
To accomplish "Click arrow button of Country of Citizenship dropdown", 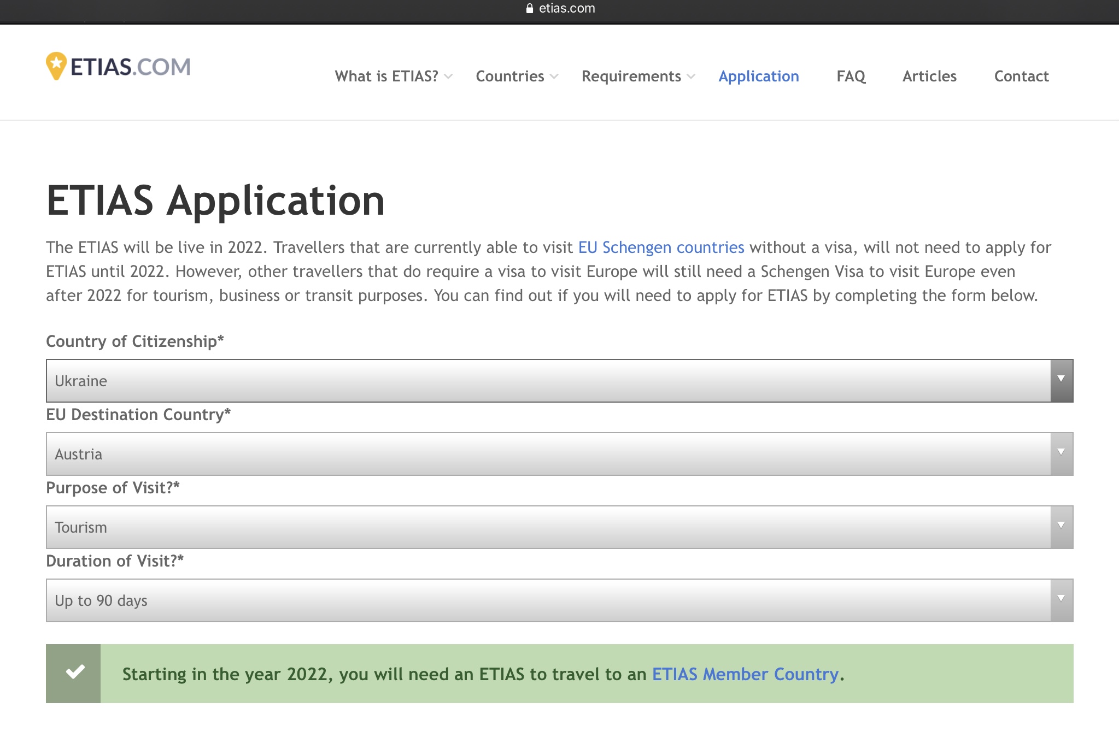I will 1061,380.
